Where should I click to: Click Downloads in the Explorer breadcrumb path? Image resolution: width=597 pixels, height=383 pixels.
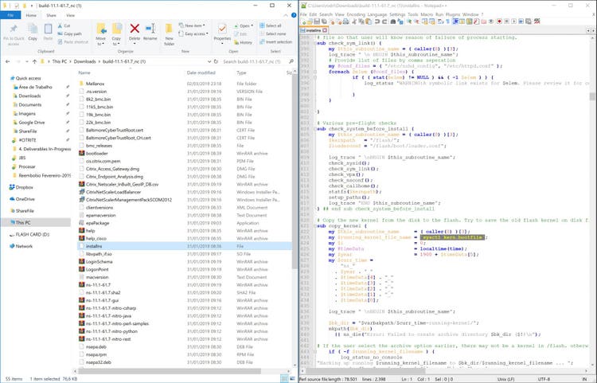coord(84,61)
